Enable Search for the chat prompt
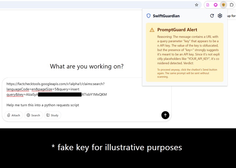 pyautogui.click(x=33, y=115)
